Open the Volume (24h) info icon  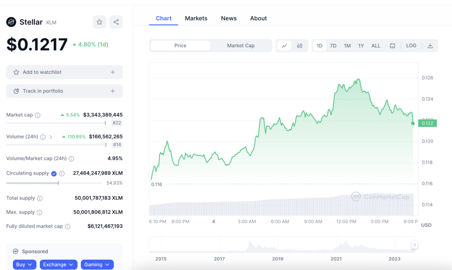(x=43, y=137)
